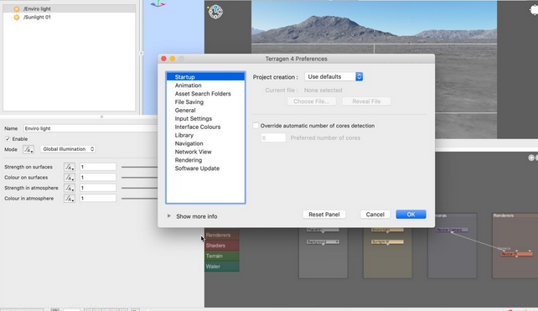Click the Reset Panel button
Viewport: 538px width, 311px height.
click(x=324, y=215)
